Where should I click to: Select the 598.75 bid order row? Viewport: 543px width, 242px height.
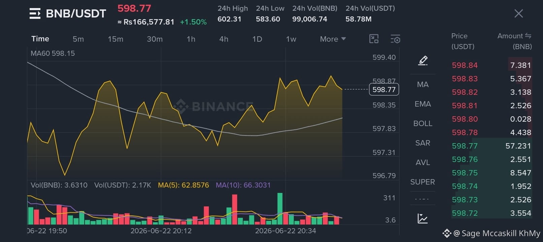point(491,173)
